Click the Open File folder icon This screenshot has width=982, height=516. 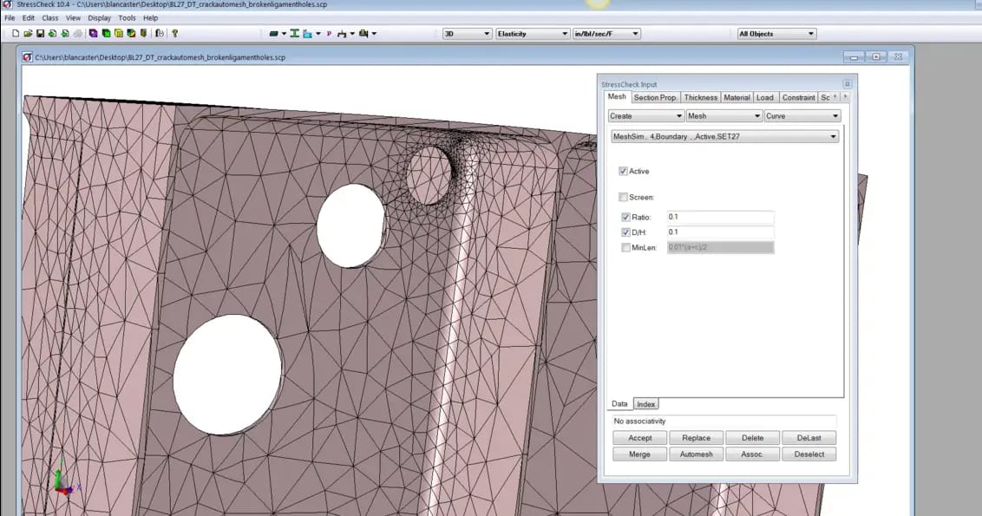(x=29, y=33)
